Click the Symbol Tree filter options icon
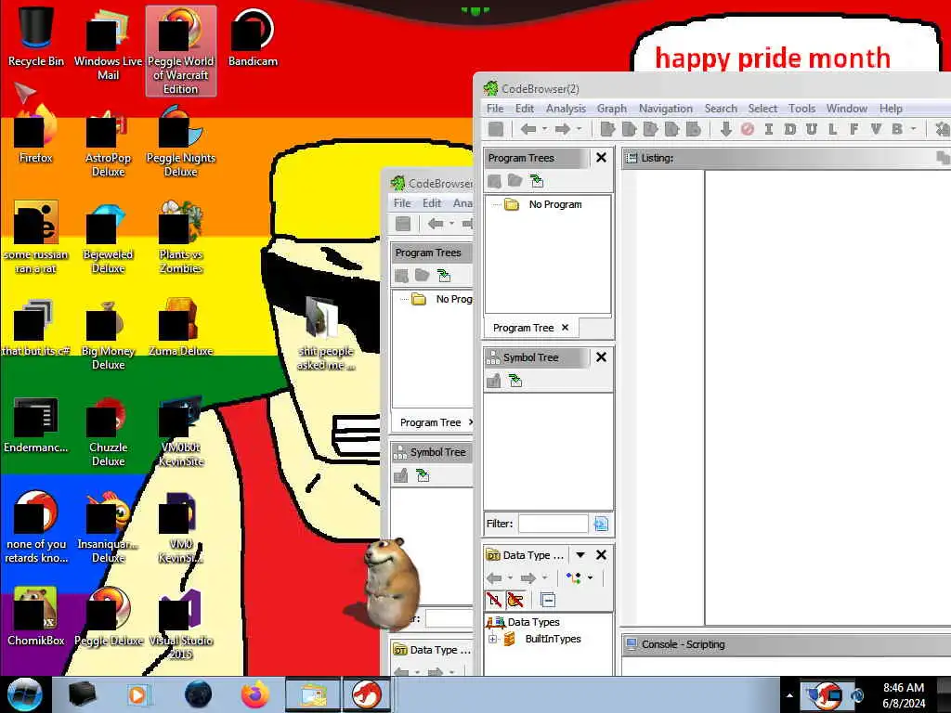 [601, 524]
